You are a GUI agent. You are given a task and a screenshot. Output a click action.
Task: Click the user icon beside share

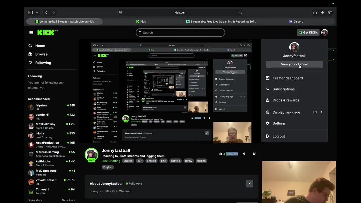(x=254, y=154)
